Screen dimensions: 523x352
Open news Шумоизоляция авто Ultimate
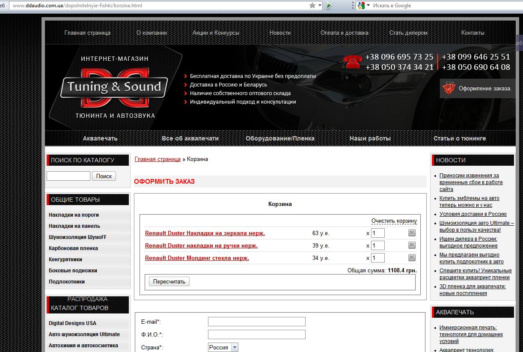tap(477, 227)
